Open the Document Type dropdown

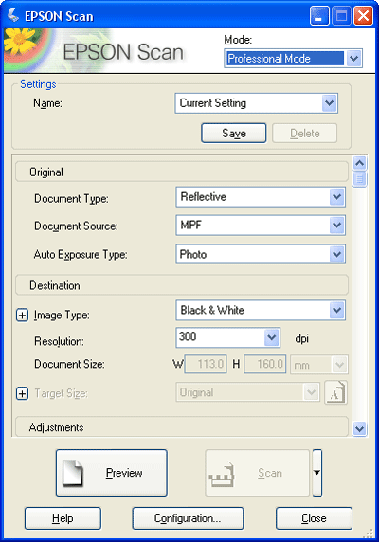tap(261, 197)
